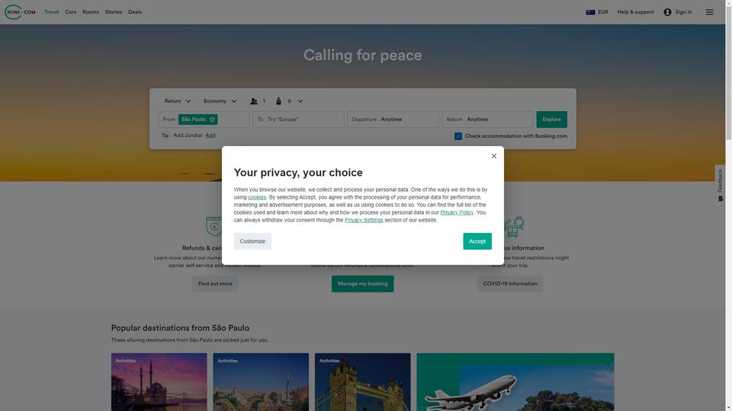Screen dimensions: 732x411
Task: Click Add link for Jundiaí tip
Action: [x=210, y=135]
